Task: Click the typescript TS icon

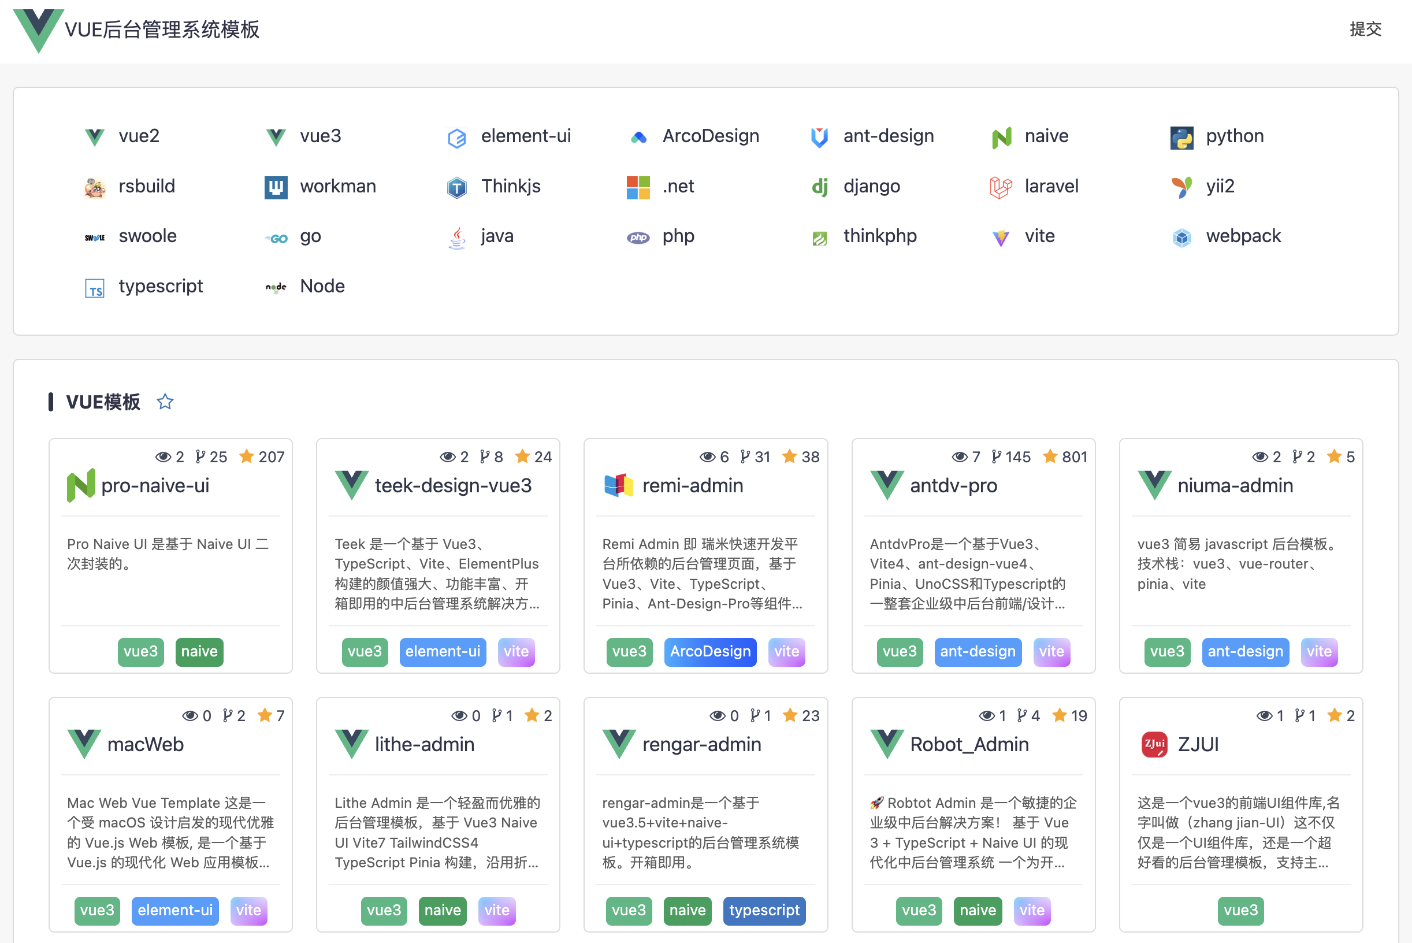Action: coord(94,288)
